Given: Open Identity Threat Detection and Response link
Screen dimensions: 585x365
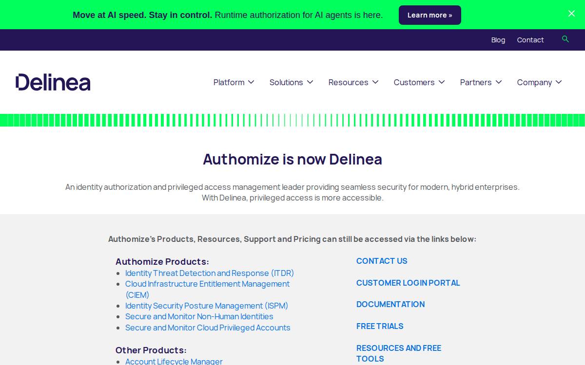Looking at the screenshot, I should 210,273.
